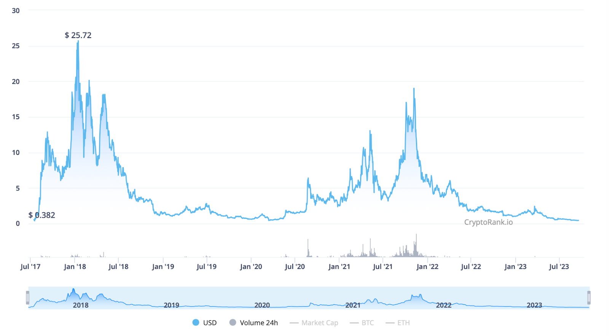Click the Jul '23 x-axis label
The height and width of the screenshot is (336, 609).
click(559, 267)
